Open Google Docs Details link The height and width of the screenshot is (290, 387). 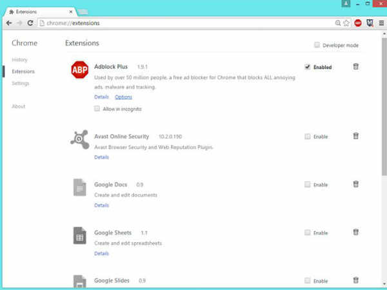point(101,205)
